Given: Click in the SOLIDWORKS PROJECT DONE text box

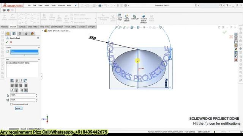Looking at the screenshot, I should point(22,70).
